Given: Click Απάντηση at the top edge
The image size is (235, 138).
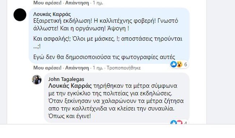Looking at the screenshot, I should click(77, 3).
